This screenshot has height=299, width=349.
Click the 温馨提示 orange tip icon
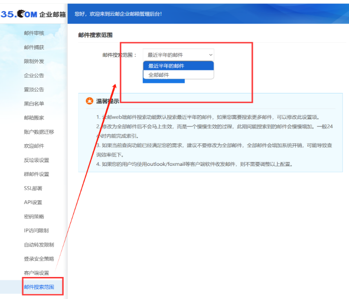[x=89, y=101]
